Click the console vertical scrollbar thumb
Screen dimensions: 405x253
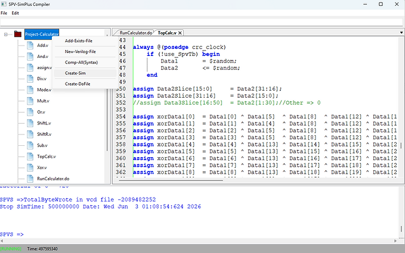tap(401, 229)
